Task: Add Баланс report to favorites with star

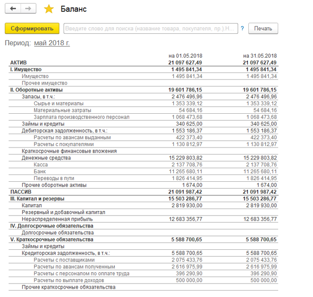Action: click(x=49, y=9)
